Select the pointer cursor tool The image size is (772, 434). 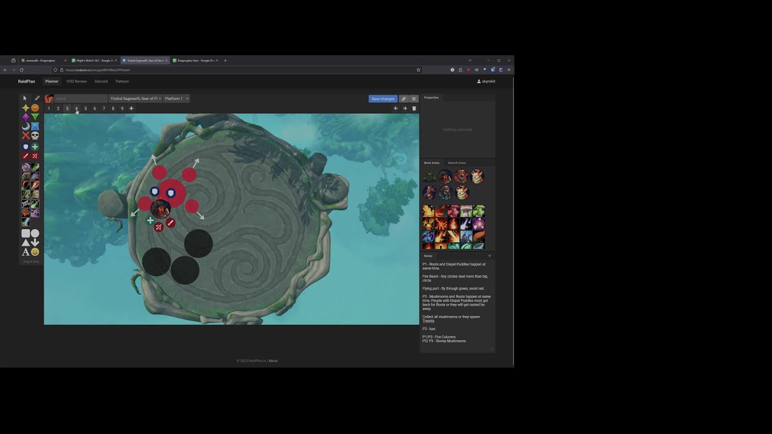(x=25, y=98)
